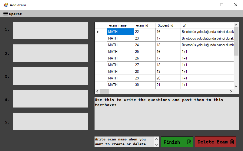
Task: Click the large questions drafting text area
Action: [x=167, y=114]
